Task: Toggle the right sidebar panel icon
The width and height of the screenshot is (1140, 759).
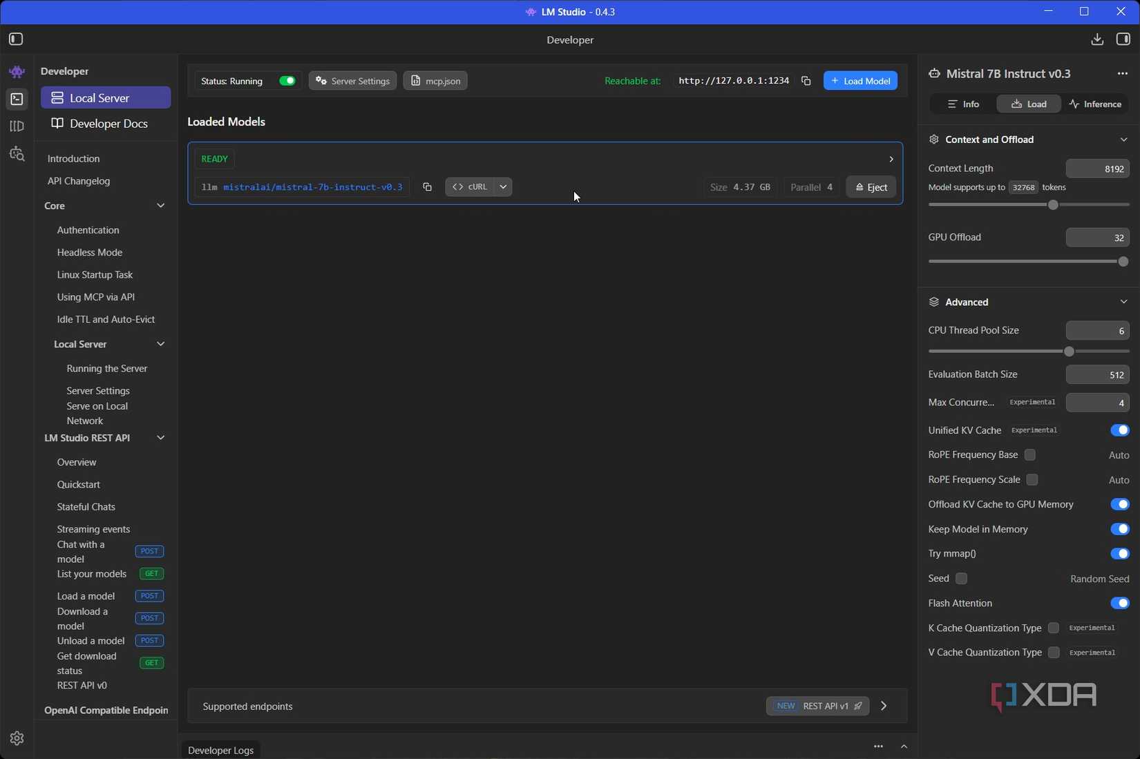Action: (1123, 39)
